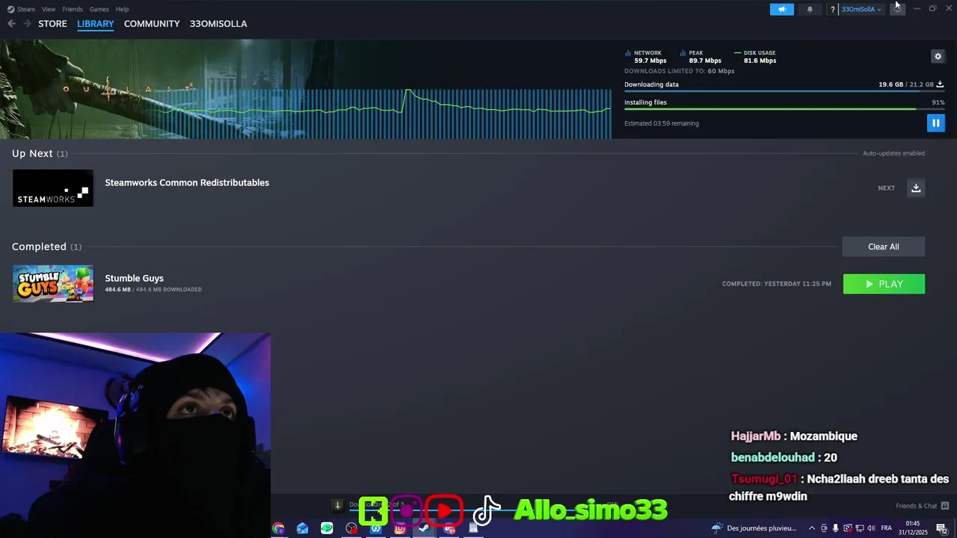Viewport: 957px width, 538px height.
Task: Click the Downloading data progress bar
Action: coord(784,91)
